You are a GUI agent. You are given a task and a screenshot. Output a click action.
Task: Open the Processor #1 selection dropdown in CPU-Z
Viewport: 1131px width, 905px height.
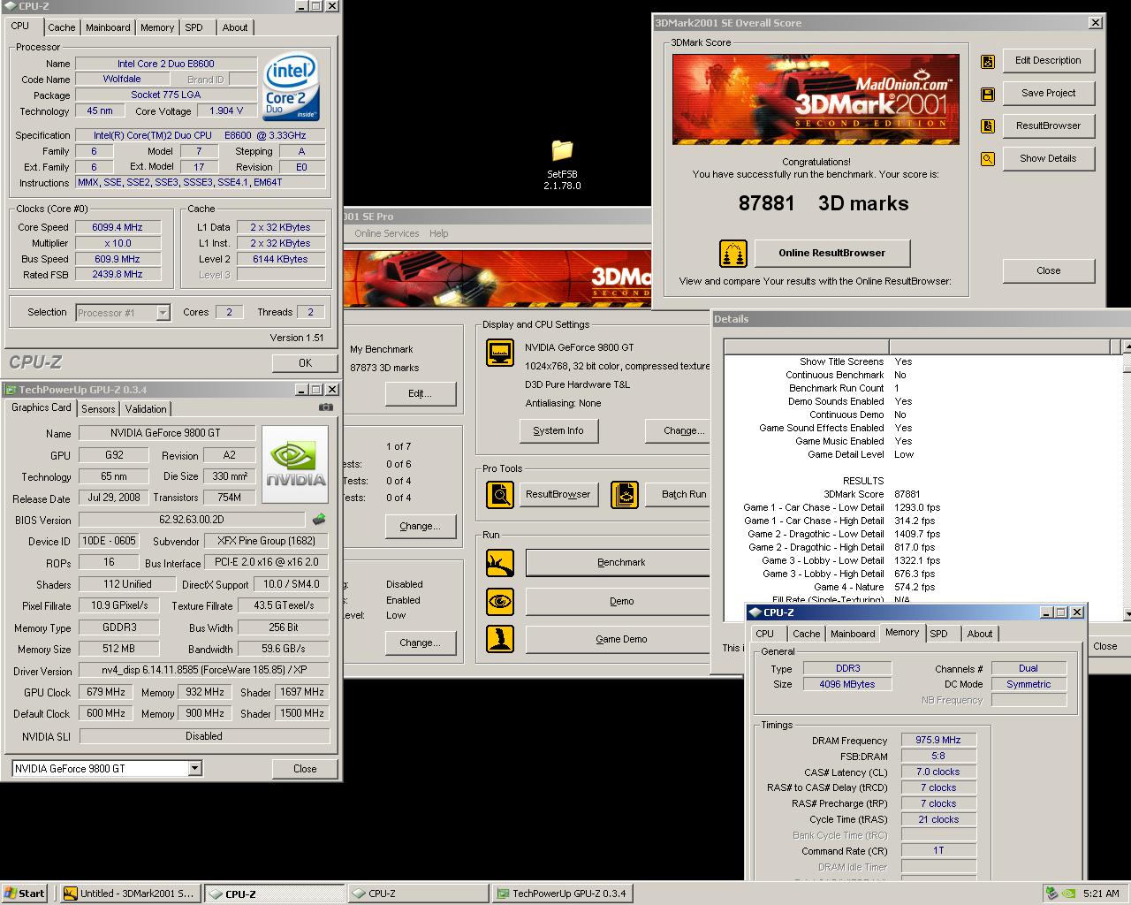pos(163,313)
